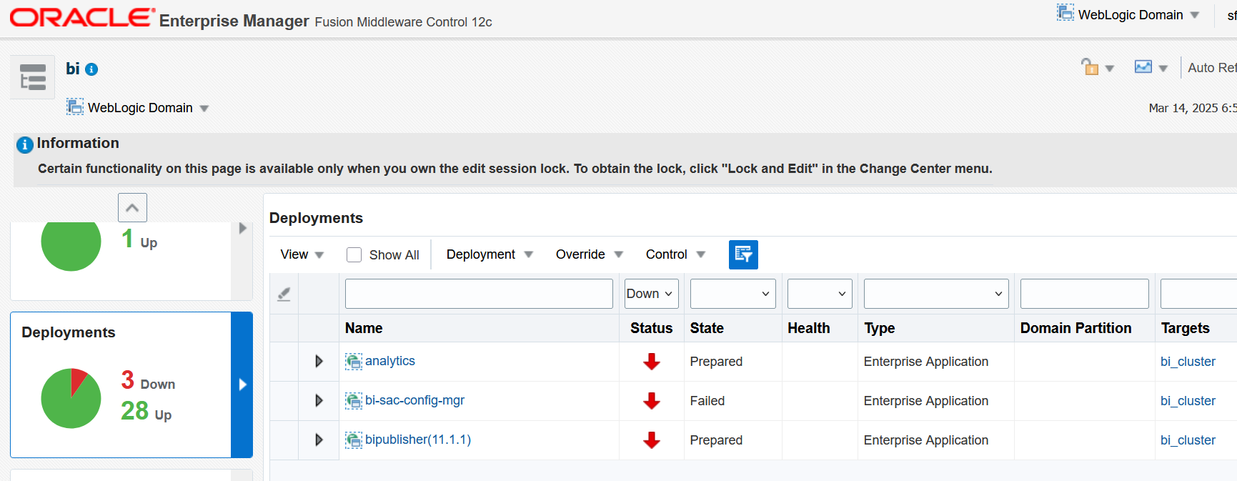Click the Auto Refresh label
The height and width of the screenshot is (481, 1237).
pos(1212,68)
